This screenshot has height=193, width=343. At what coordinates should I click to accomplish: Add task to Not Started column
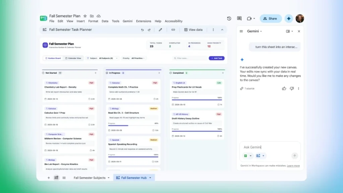pyautogui.click(x=95, y=73)
